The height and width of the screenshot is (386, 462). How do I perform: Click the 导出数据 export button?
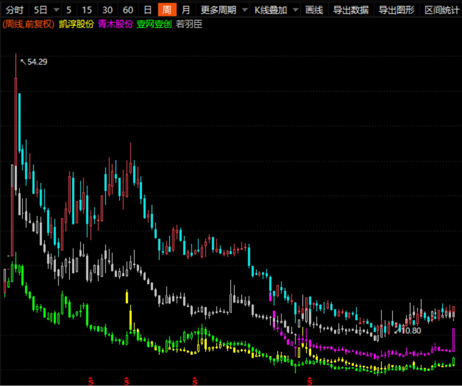pos(351,10)
